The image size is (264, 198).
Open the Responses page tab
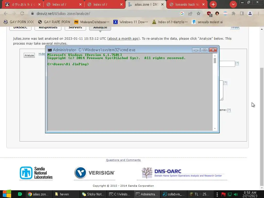click(48, 28)
